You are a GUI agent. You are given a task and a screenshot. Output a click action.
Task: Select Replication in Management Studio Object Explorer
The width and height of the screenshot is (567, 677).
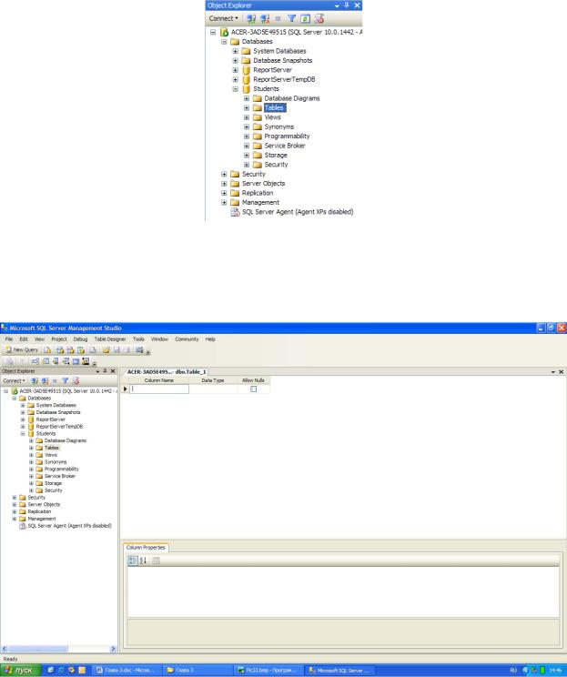[39, 511]
